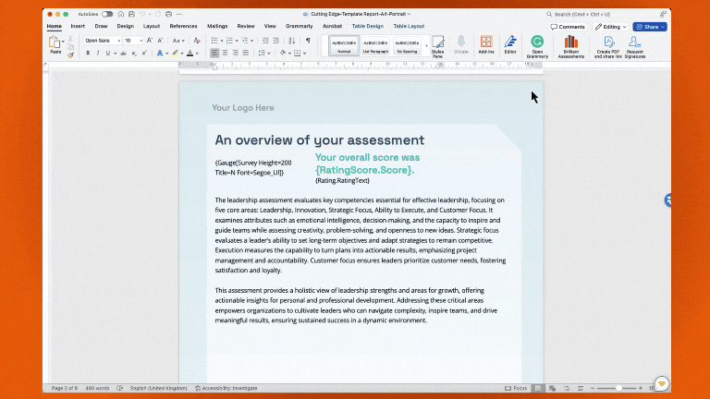710x399 pixels.
Task: Select the Normal style
Action: [344, 45]
